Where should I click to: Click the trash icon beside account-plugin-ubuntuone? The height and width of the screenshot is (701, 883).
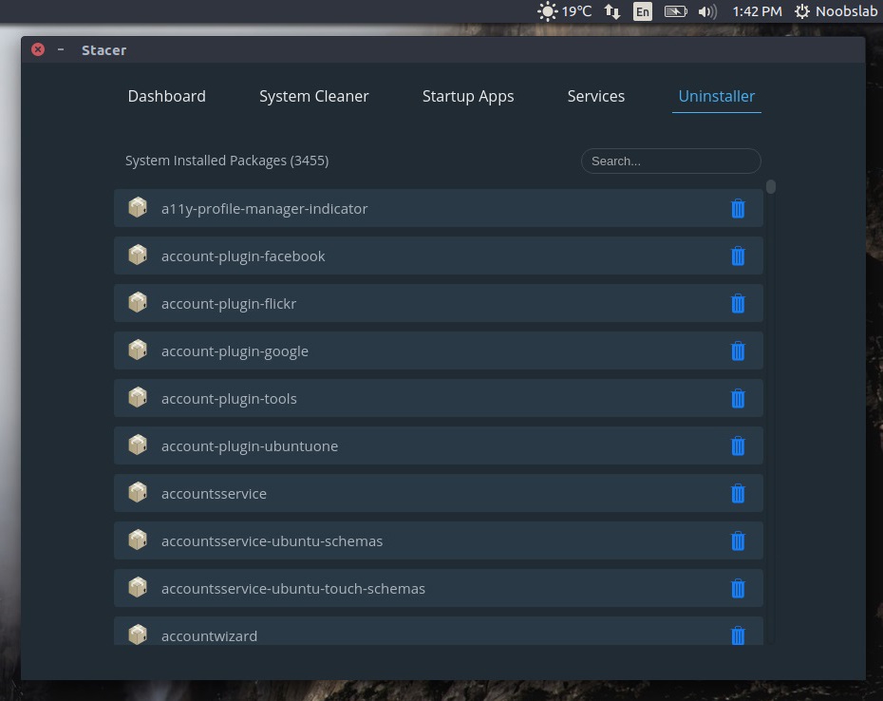[738, 445]
